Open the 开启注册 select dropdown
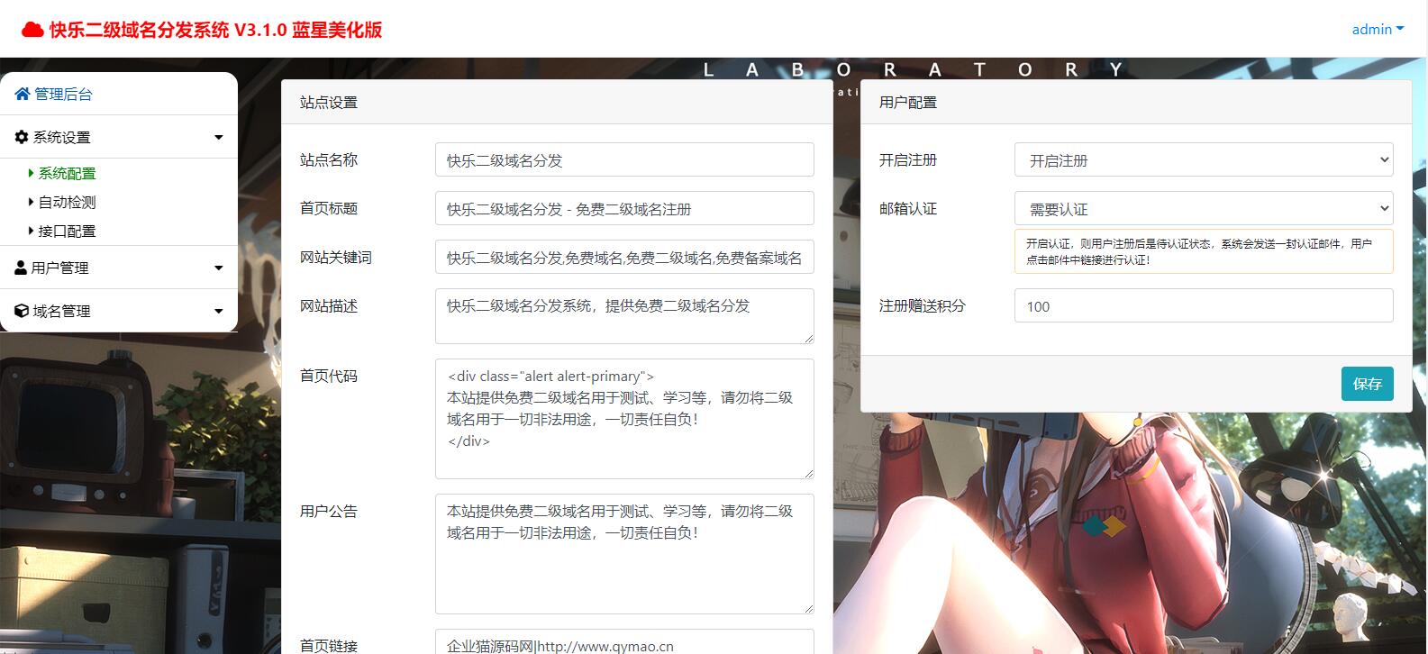The width and height of the screenshot is (1428, 654). pyautogui.click(x=1203, y=160)
